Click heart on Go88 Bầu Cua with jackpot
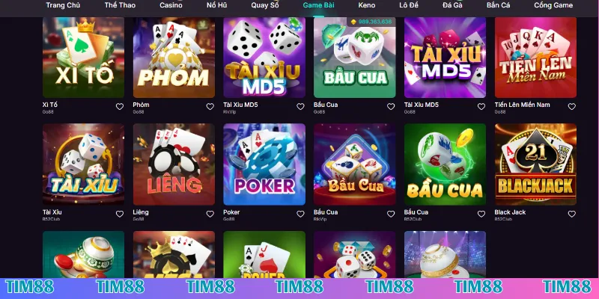 tap(391, 107)
